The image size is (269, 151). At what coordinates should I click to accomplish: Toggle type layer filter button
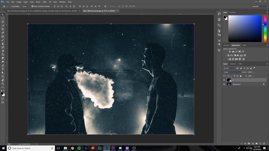(x=244, y=68)
